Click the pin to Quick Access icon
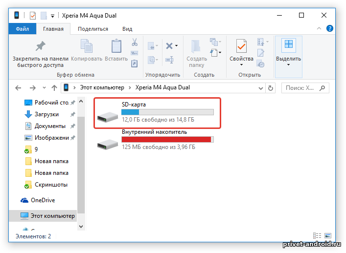 [x=40, y=46]
